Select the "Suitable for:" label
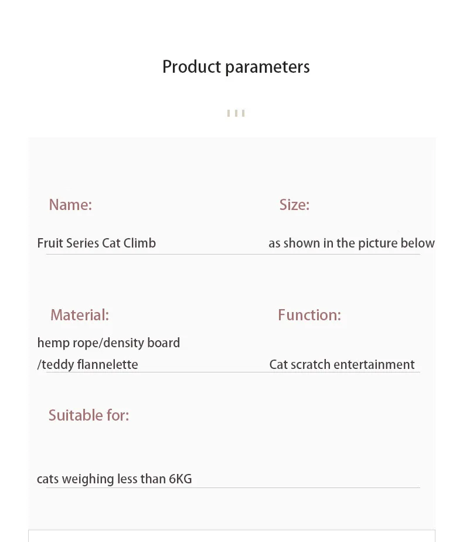Viewport: 463px width, 542px height. coord(88,415)
